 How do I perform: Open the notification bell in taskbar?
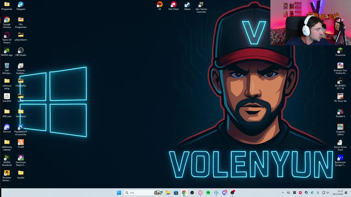click(346, 193)
